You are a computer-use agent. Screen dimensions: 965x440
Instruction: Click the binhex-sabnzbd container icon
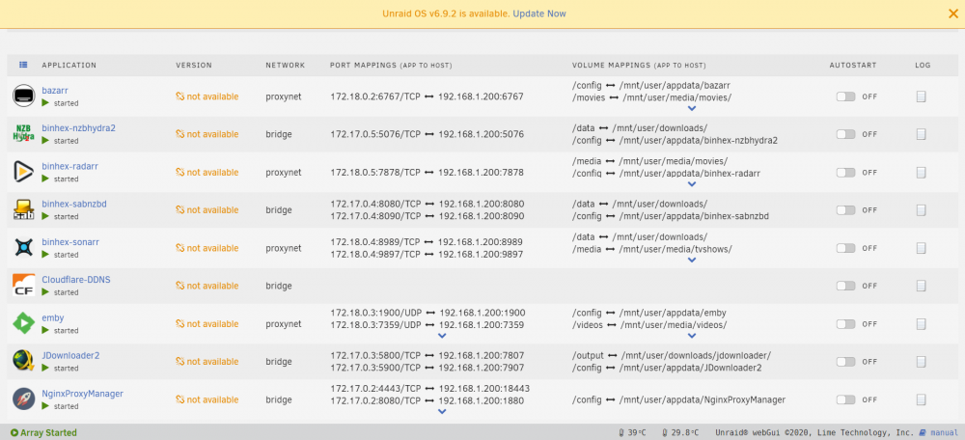24,209
